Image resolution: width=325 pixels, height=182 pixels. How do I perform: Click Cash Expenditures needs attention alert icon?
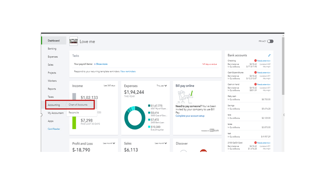[x=255, y=73]
